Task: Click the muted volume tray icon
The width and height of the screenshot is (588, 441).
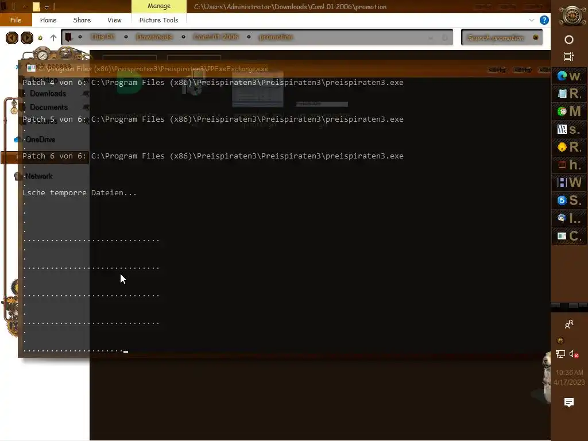Action: click(x=574, y=354)
